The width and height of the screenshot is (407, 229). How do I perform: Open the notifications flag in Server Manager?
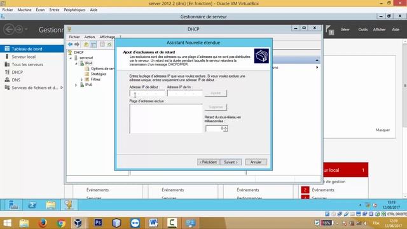(329, 30)
